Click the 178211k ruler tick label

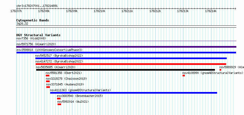(x=127, y=11)
